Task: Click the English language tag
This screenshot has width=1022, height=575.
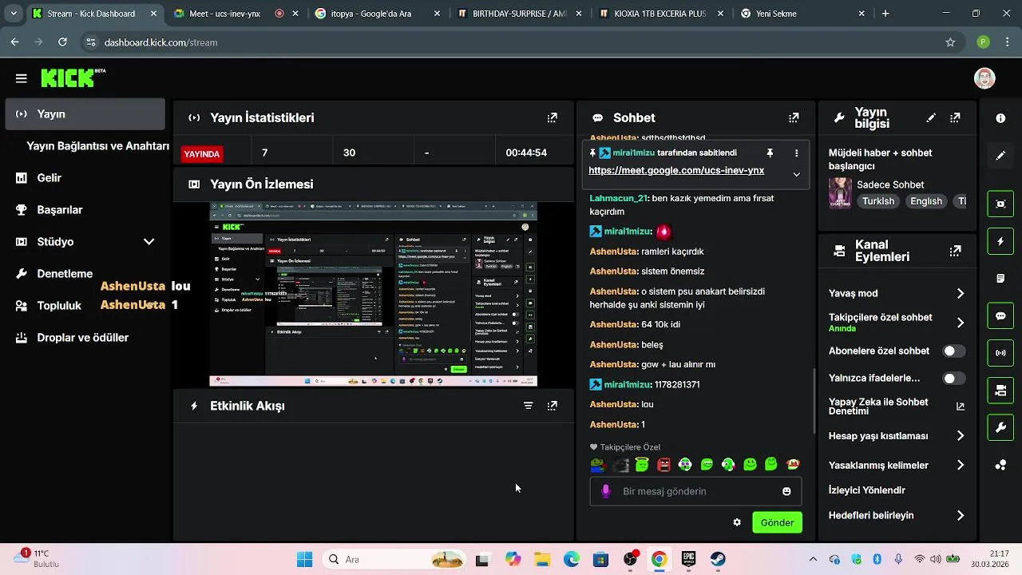Action: (926, 201)
